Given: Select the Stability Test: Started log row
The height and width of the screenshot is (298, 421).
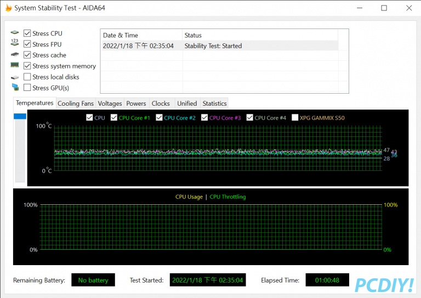Looking at the screenshot, I should (219, 46).
